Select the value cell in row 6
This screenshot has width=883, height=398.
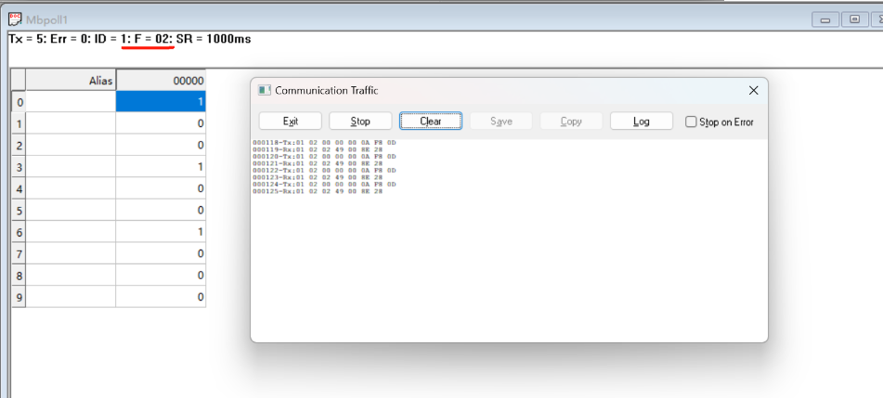tap(161, 232)
